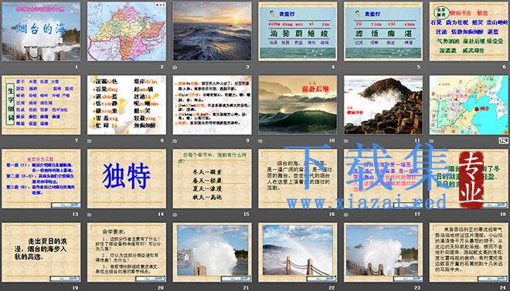Viewport: 510px width, 291px height.
Task: Click the animation star icon under slide 3
Action: point(175,67)
